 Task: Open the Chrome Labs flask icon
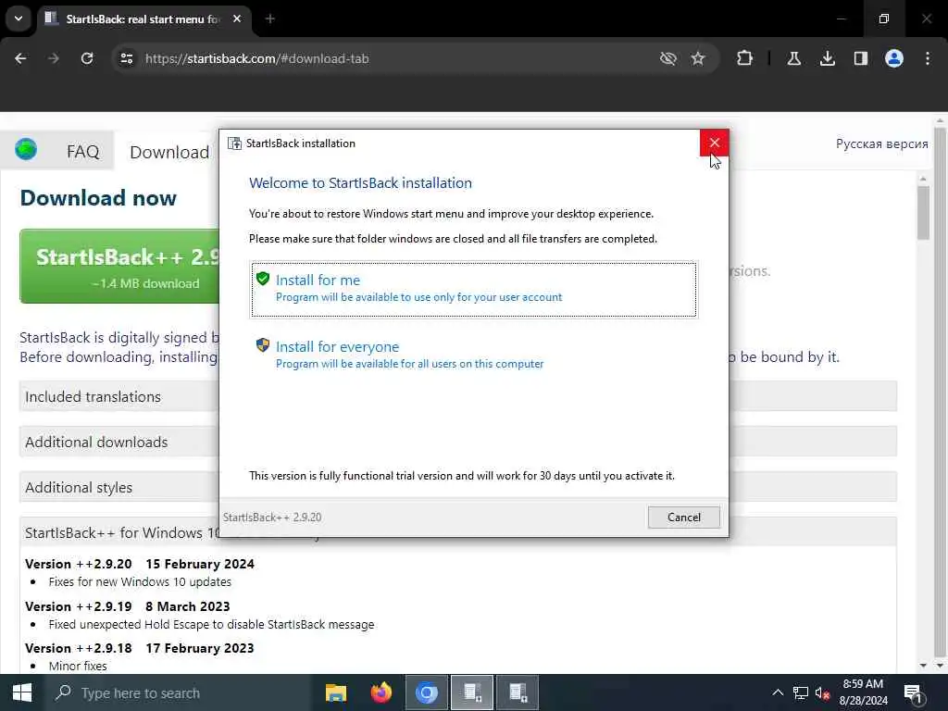click(793, 58)
